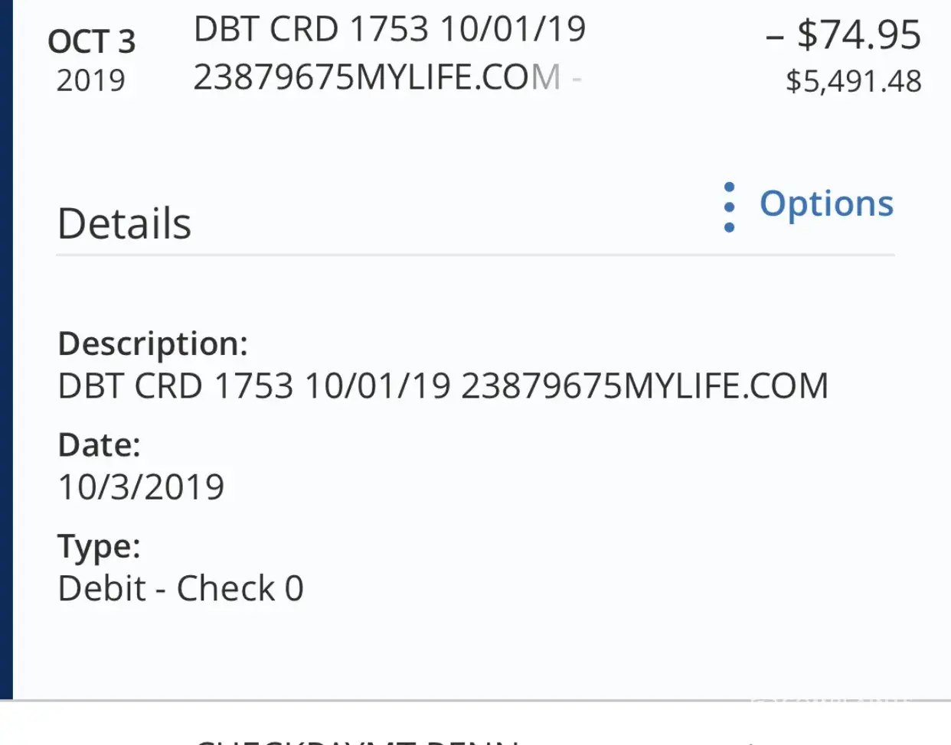Click the Type: field label
This screenshot has width=951, height=745.
pyautogui.click(x=99, y=546)
